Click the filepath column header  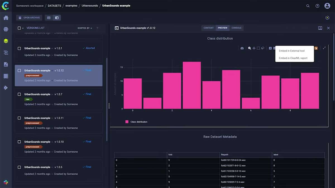tap(246, 155)
